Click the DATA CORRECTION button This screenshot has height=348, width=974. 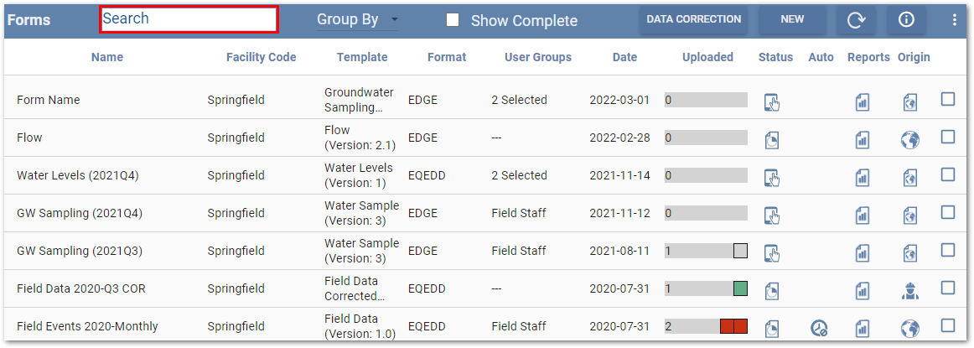tap(693, 19)
